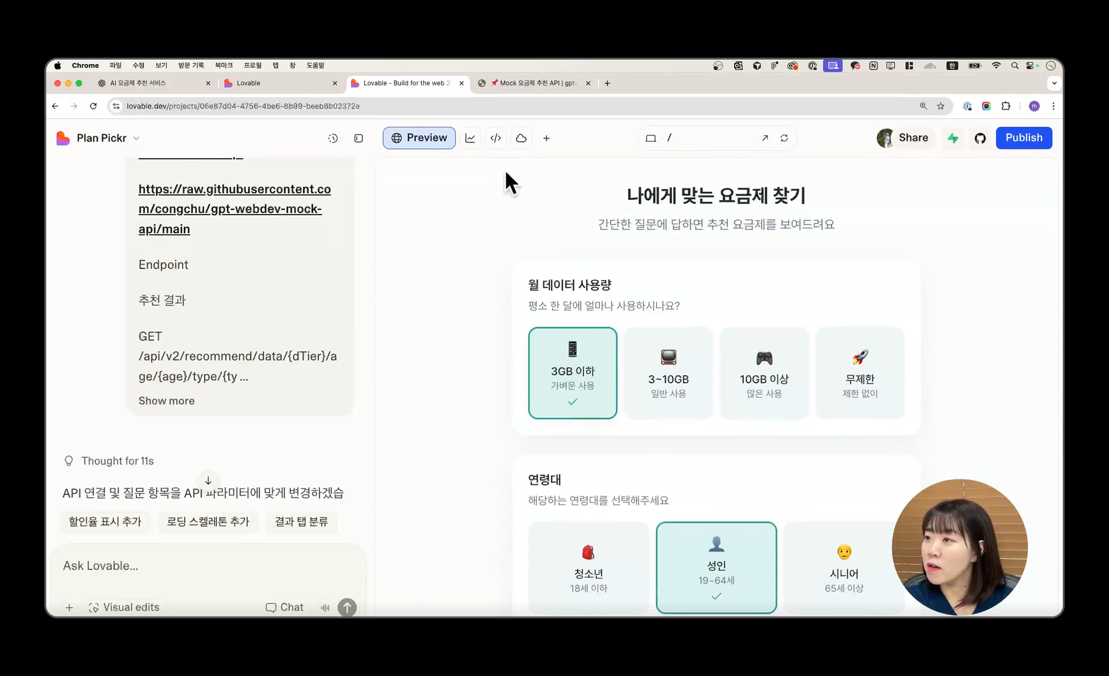This screenshot has width=1109, height=676.
Task: Select the 무제한 unlimited data option
Action: (x=859, y=373)
